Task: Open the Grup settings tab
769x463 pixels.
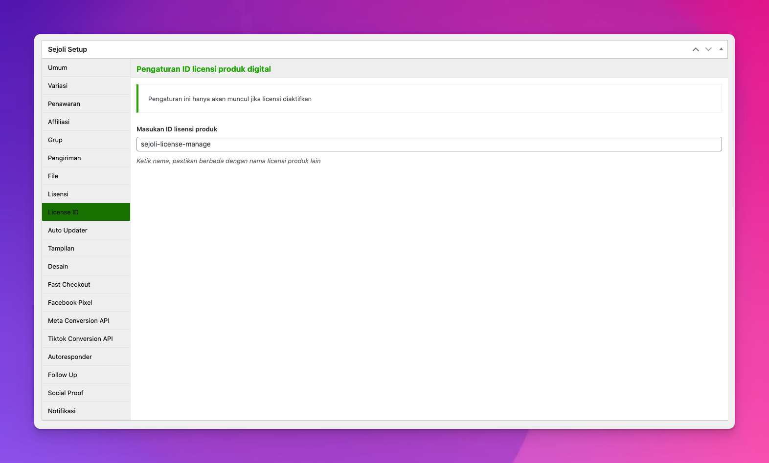Action: coord(55,140)
